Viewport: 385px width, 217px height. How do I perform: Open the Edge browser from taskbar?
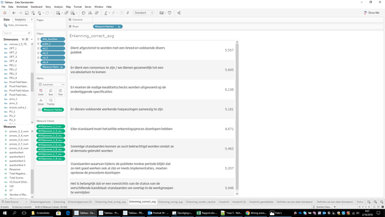68,213
